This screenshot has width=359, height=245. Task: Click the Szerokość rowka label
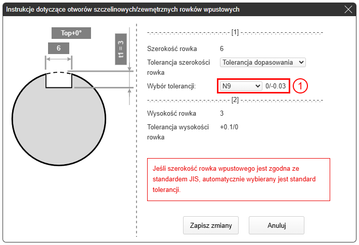(172, 49)
